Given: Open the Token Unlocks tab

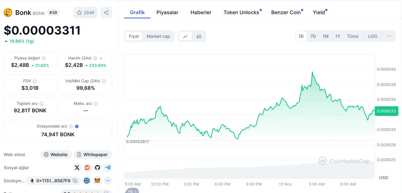Looking at the screenshot, I should pos(241,12).
